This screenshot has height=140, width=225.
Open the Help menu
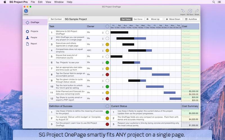[69, 2]
